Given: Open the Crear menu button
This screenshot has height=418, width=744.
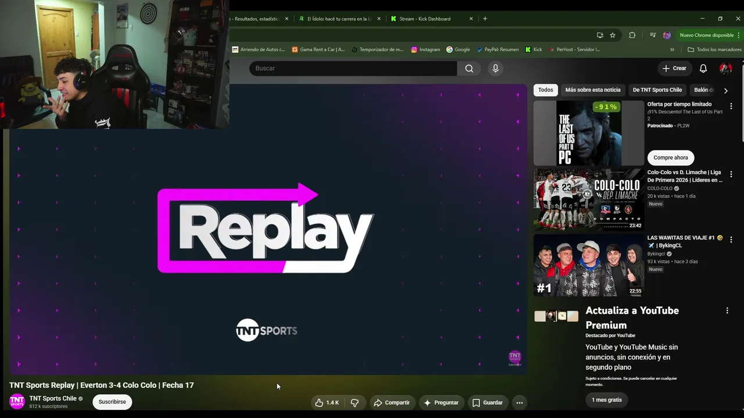Looking at the screenshot, I should [674, 69].
